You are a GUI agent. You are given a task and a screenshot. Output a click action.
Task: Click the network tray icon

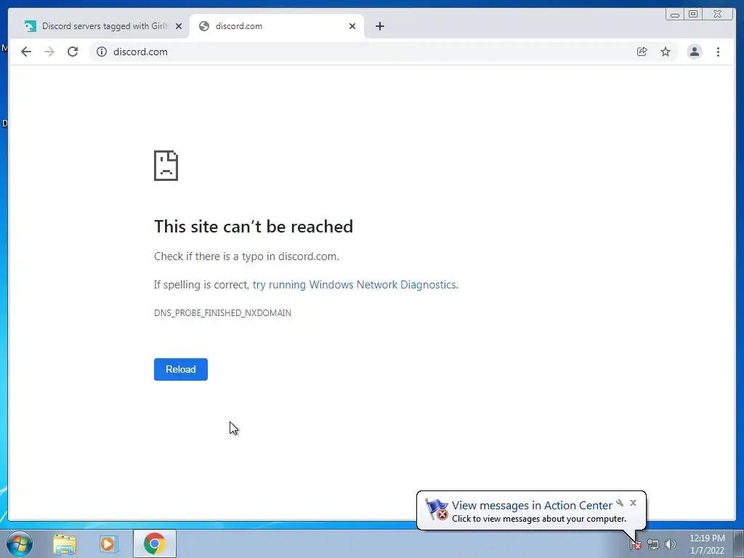click(x=653, y=544)
